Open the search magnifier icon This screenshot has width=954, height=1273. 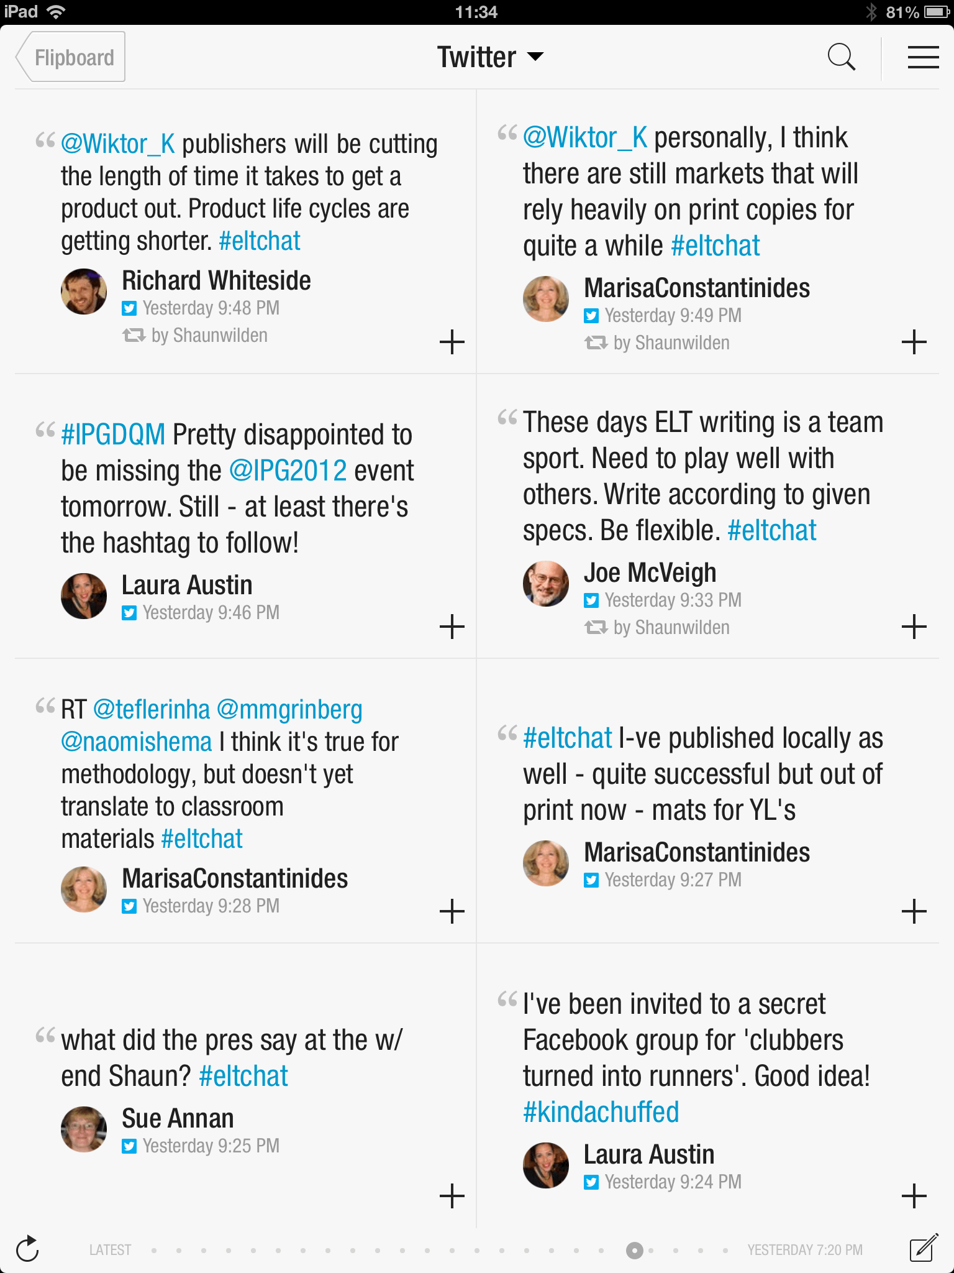click(x=842, y=57)
